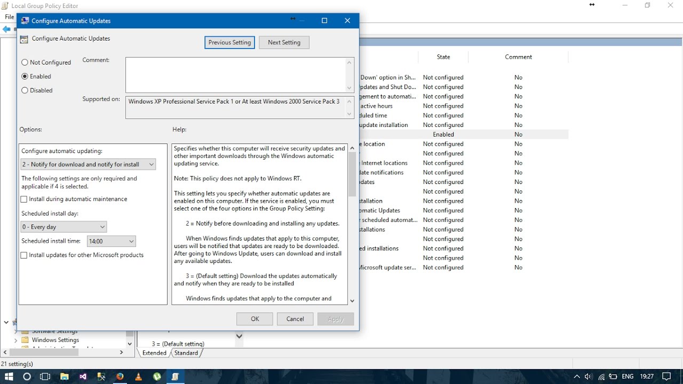Expand the Windows Settings tree node

15,340
